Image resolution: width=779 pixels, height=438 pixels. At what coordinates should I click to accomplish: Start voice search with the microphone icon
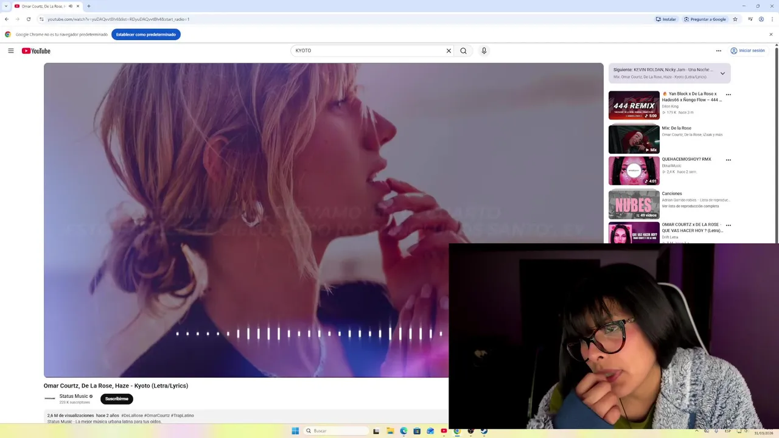click(484, 51)
